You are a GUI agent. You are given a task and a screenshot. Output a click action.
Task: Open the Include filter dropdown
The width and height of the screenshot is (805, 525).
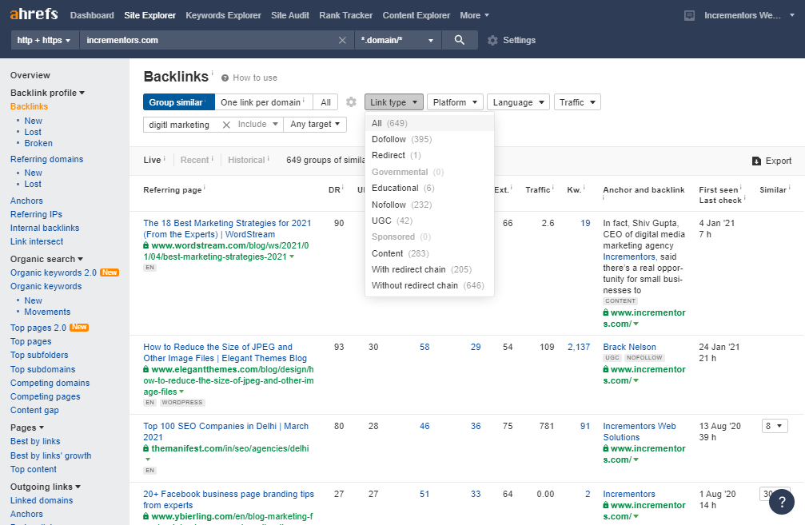pos(257,124)
